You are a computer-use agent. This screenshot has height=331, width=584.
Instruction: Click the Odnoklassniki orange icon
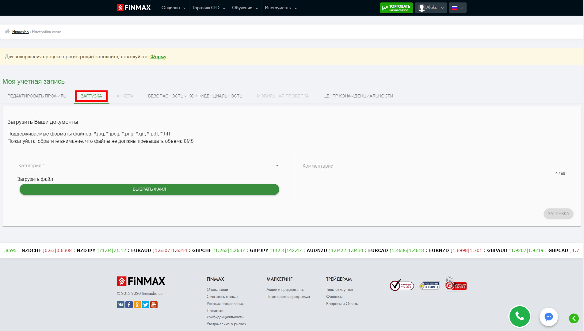[137, 305]
